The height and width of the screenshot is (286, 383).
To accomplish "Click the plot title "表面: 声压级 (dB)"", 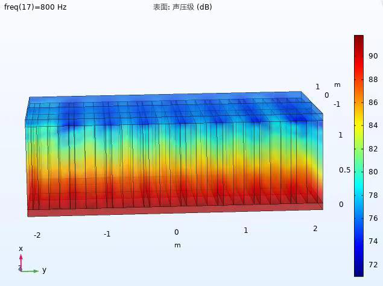I will [x=182, y=7].
